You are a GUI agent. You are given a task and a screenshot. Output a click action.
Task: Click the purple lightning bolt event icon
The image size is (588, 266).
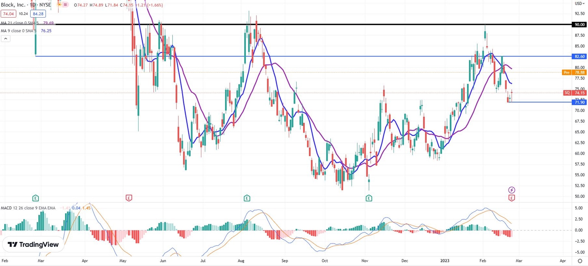[x=511, y=190]
